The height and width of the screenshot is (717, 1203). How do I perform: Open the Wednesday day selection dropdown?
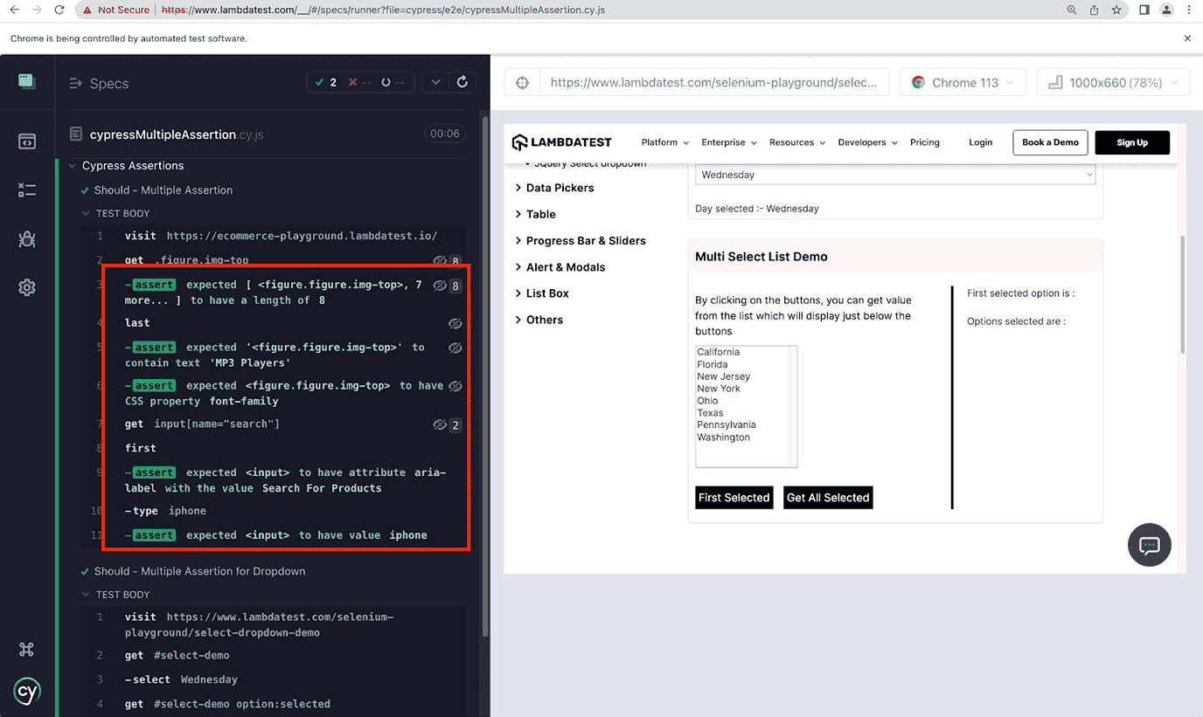click(x=895, y=174)
